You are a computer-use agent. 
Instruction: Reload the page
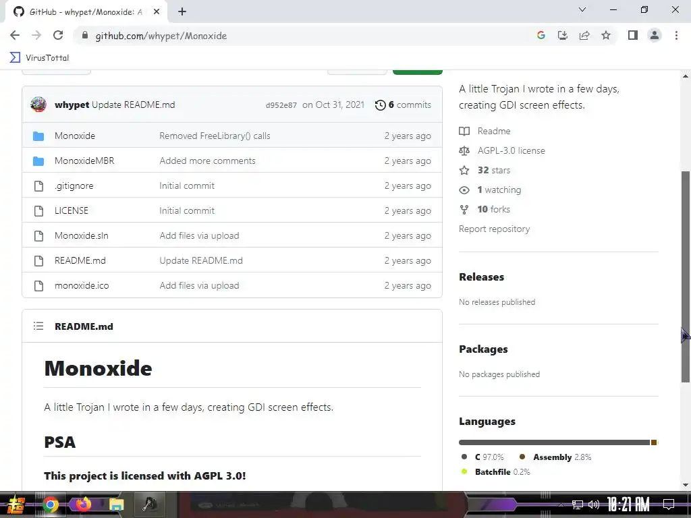pyautogui.click(x=58, y=35)
